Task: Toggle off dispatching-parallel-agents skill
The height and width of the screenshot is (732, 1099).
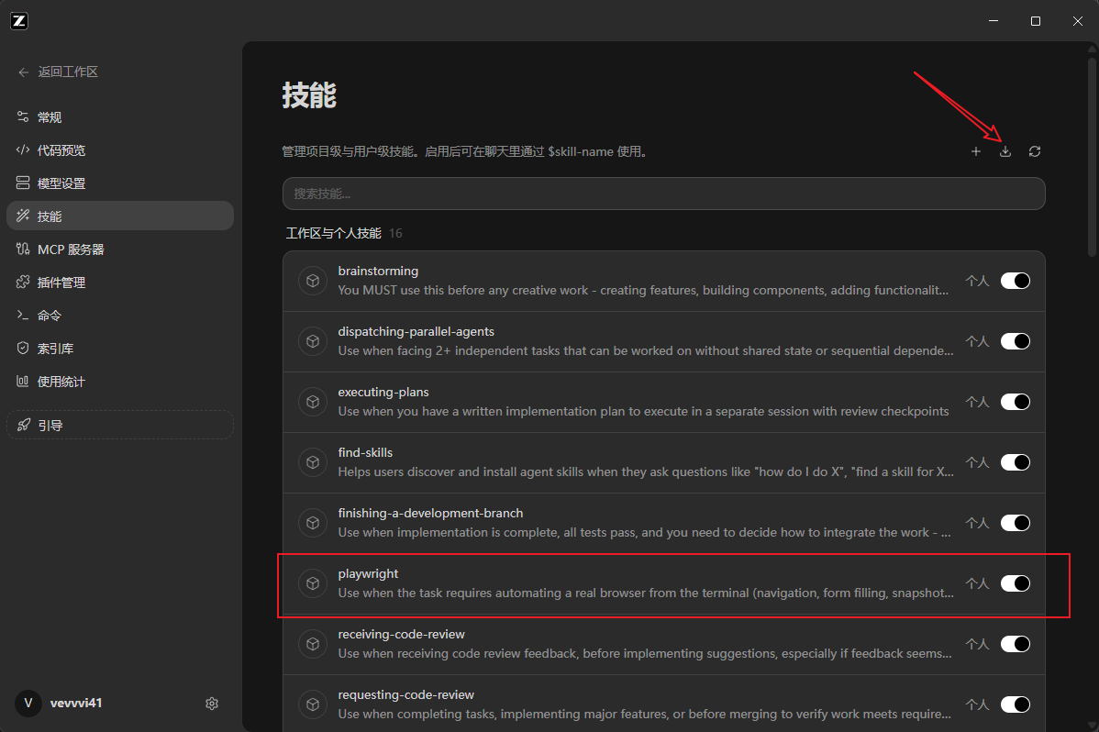Action: point(1015,341)
